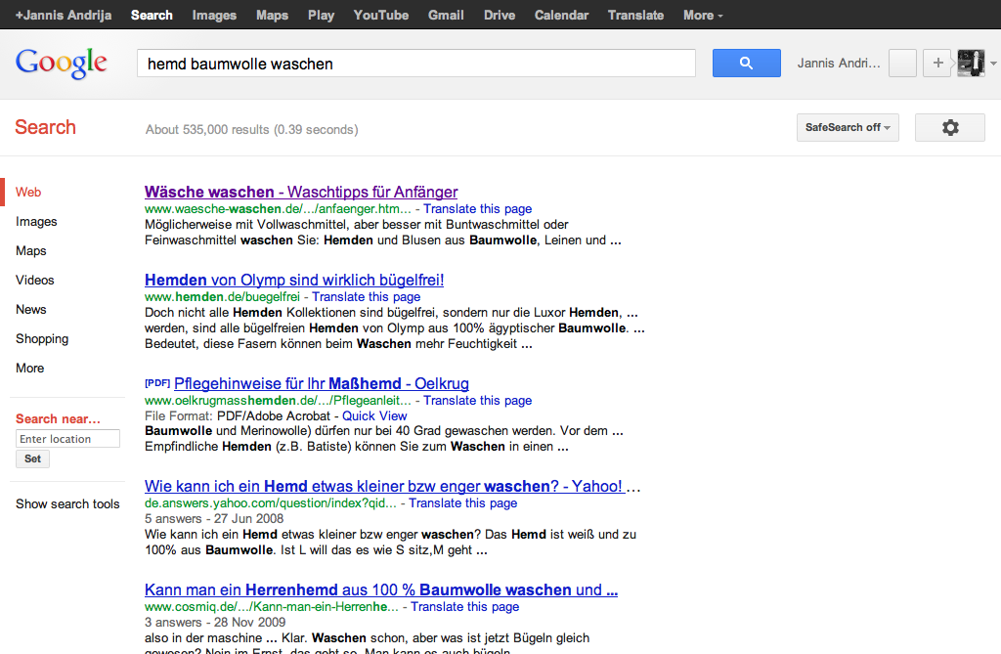Open +Jannis Andrija profile link
The image size is (1001, 654).
click(x=64, y=16)
